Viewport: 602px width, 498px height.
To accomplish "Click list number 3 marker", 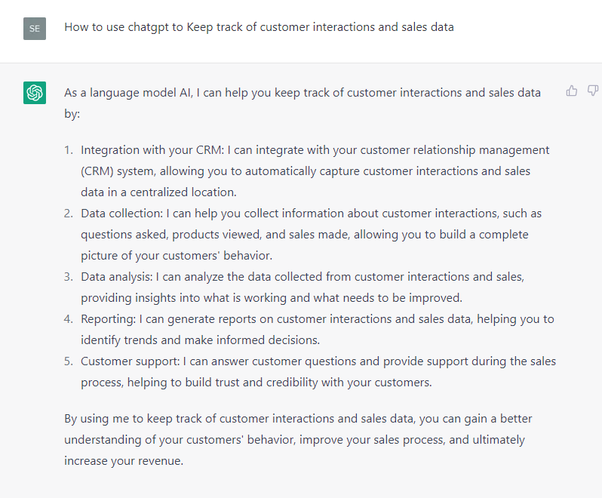I will (x=69, y=277).
